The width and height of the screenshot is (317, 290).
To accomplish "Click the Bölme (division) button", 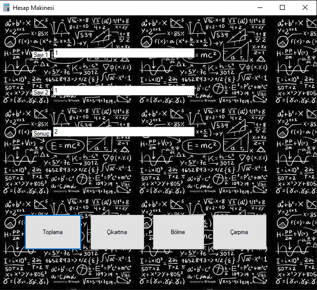I will [x=178, y=232].
